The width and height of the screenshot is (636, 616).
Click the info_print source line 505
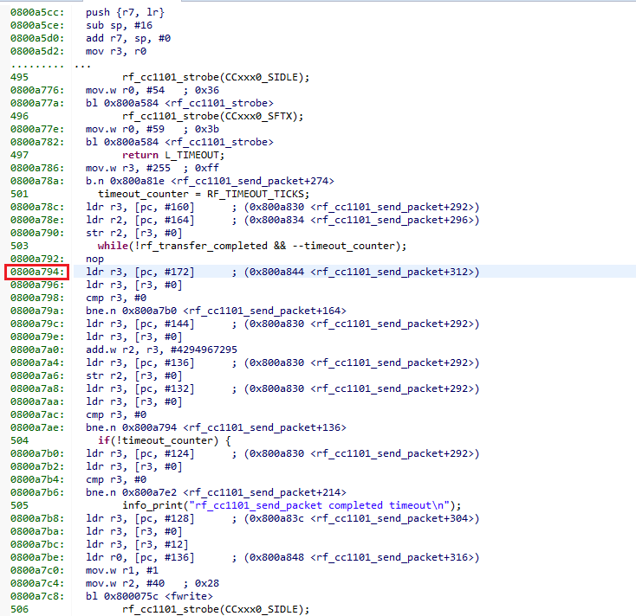pyautogui.click(x=292, y=505)
